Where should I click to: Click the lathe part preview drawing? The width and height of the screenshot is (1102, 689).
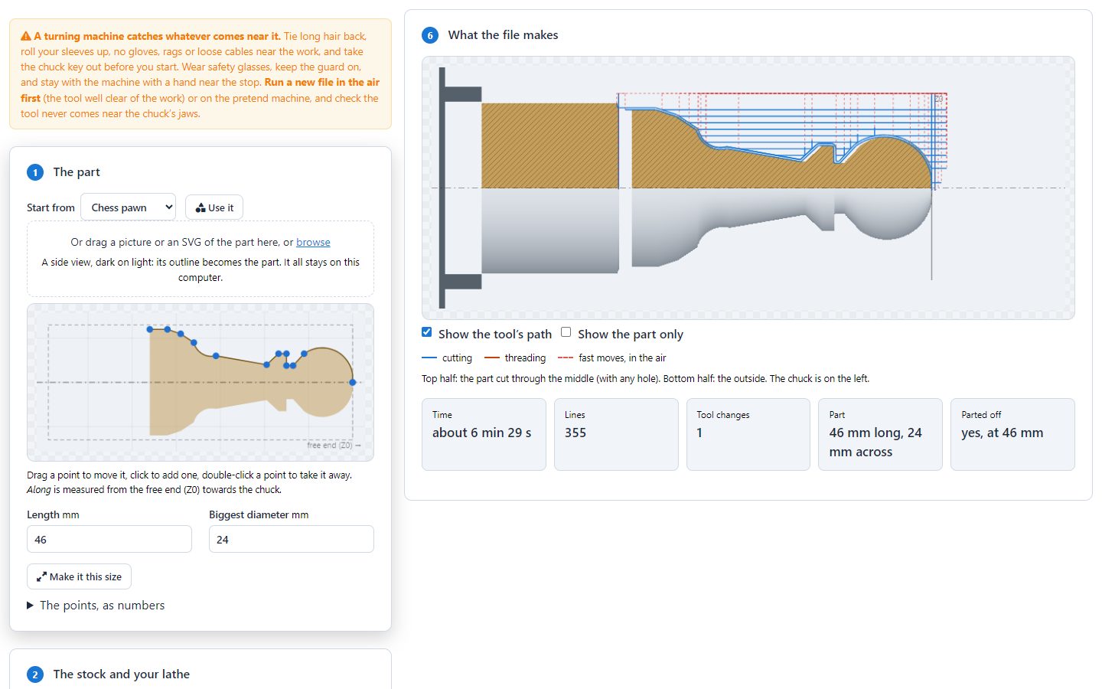[748, 188]
